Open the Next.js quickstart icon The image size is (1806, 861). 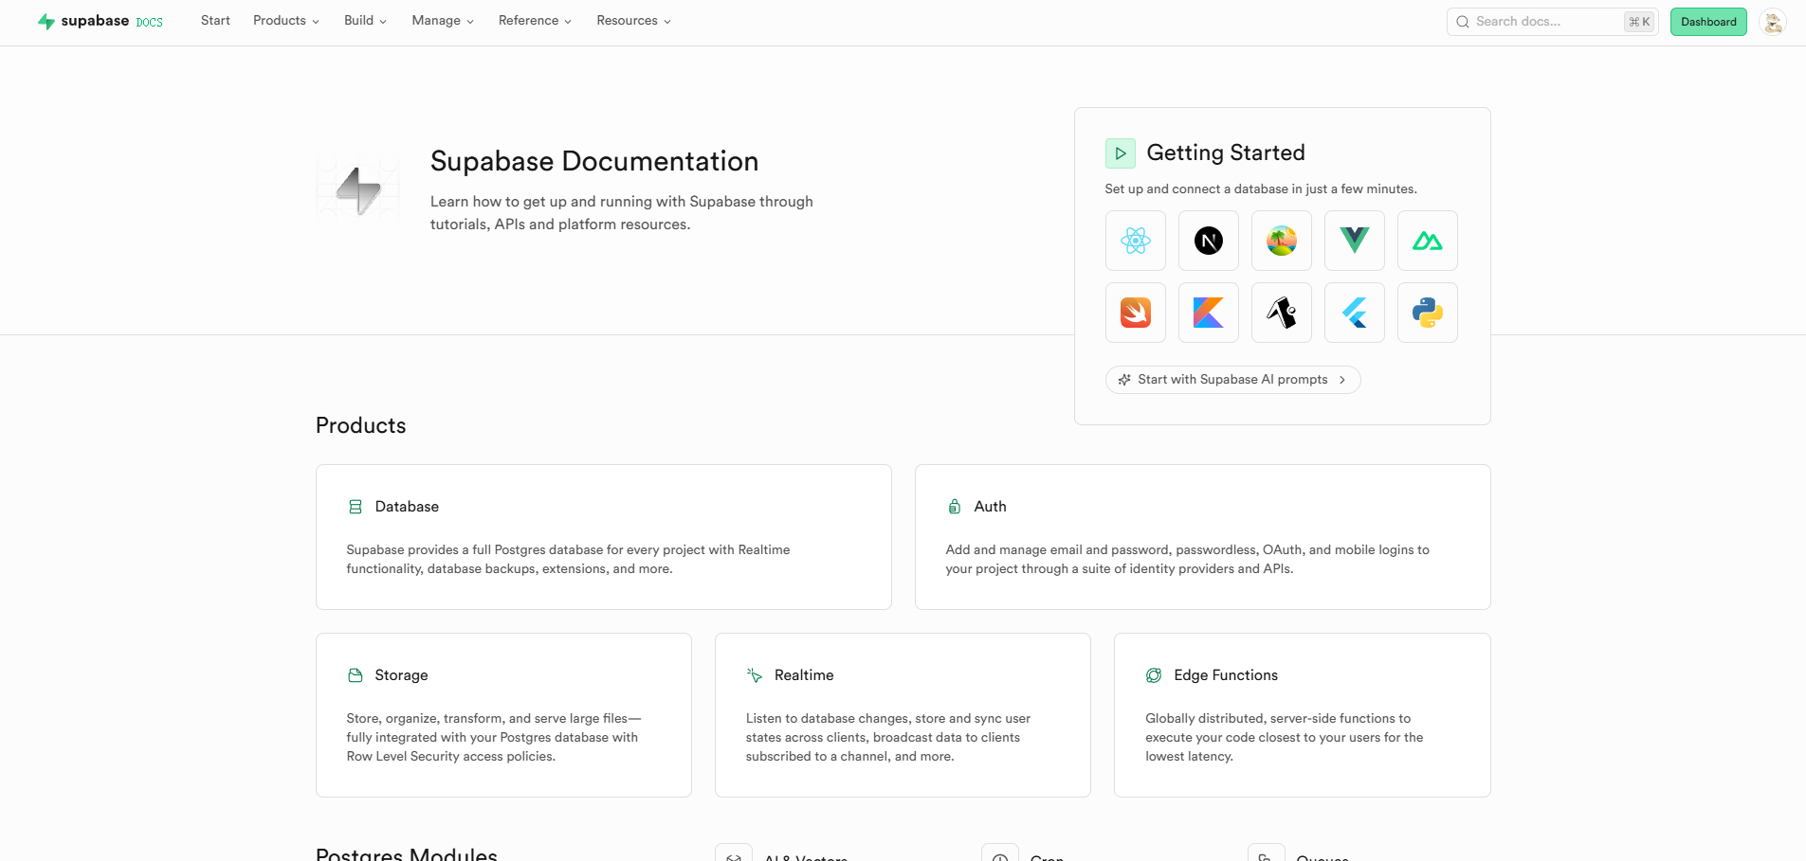[1208, 241]
